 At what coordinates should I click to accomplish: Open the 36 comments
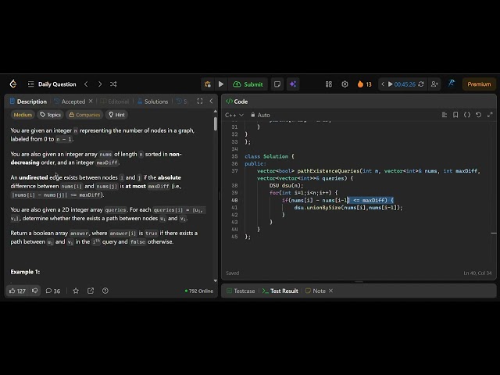[x=53, y=291]
